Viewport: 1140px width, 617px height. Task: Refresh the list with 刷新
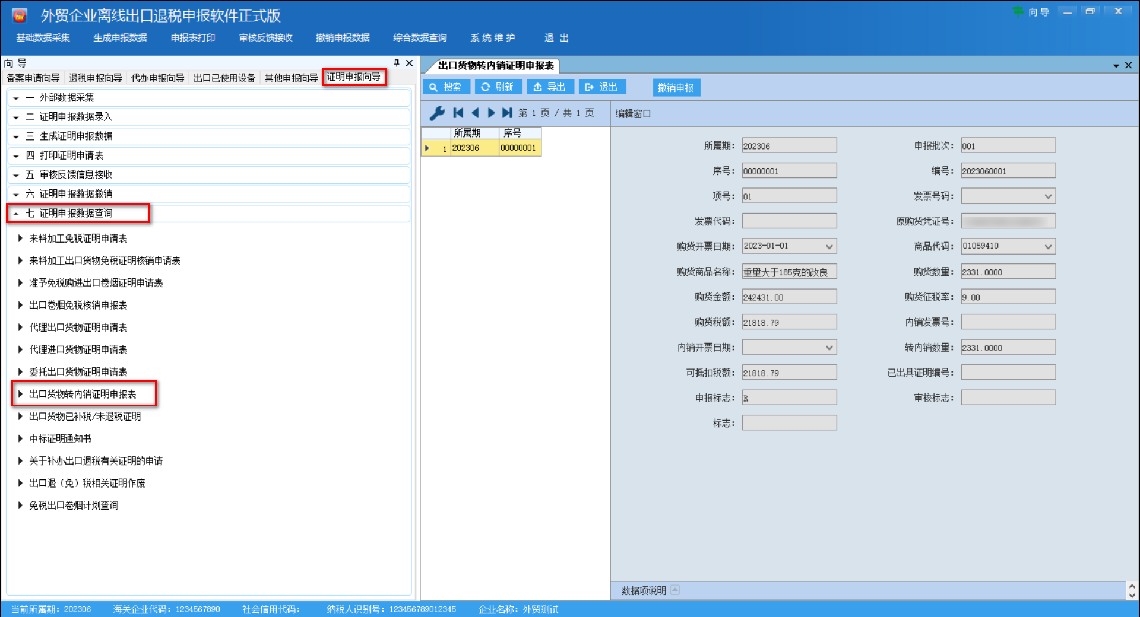(x=498, y=87)
